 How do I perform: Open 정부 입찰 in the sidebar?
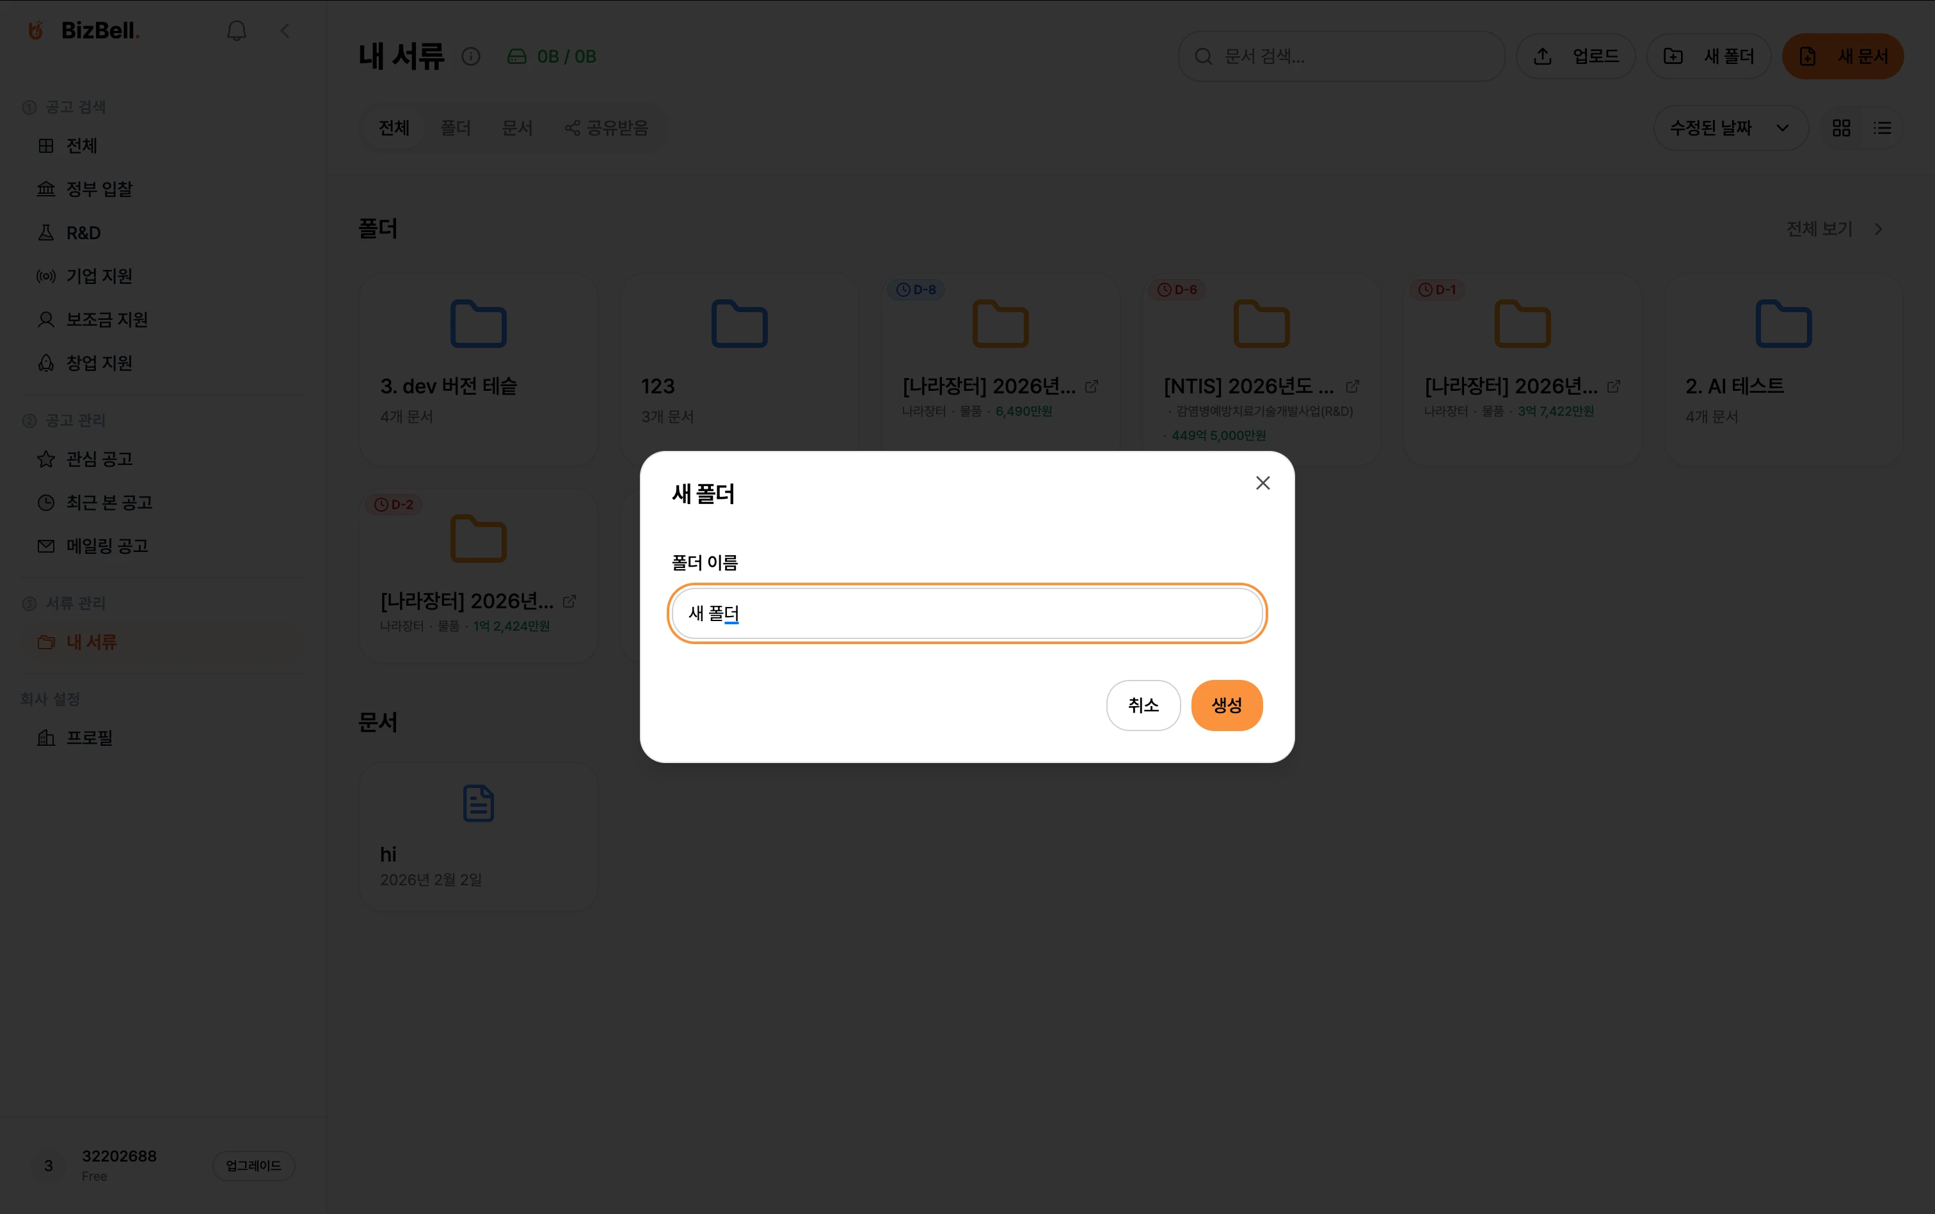[x=98, y=189]
